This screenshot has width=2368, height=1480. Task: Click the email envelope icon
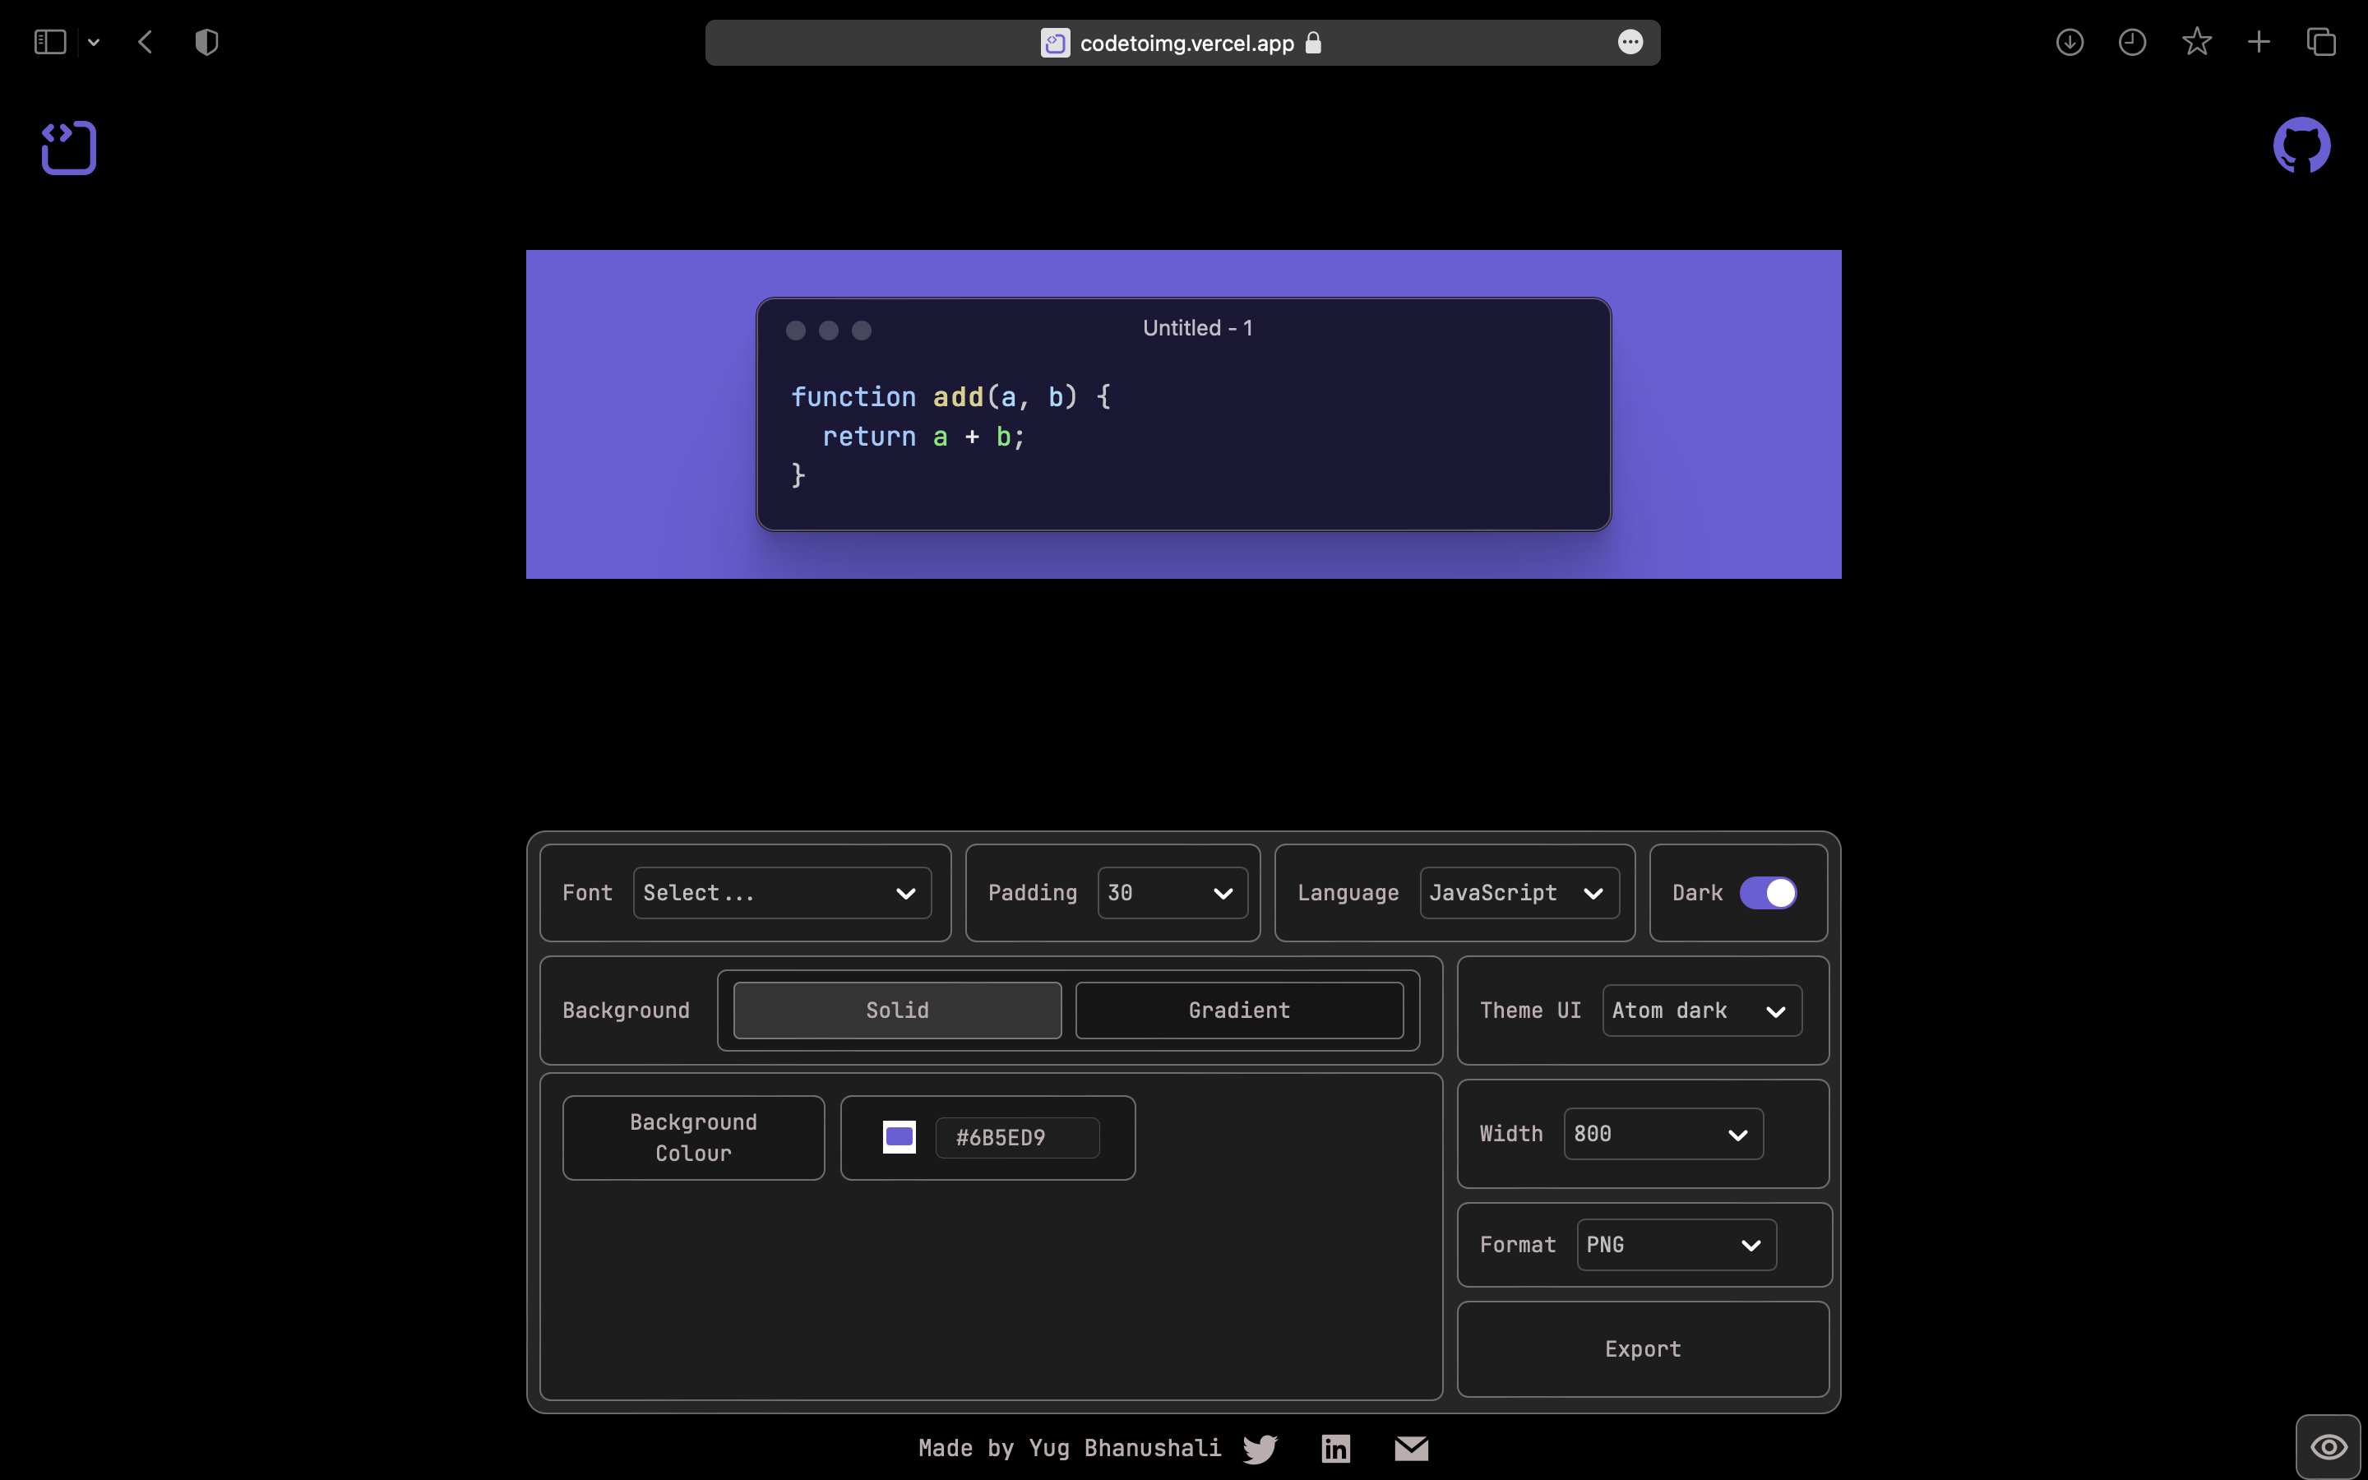click(x=1411, y=1448)
